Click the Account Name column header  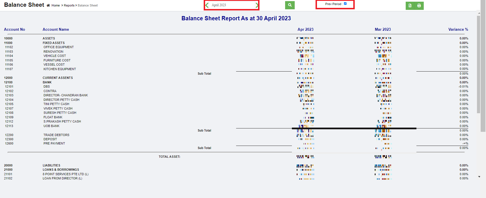tap(56, 29)
